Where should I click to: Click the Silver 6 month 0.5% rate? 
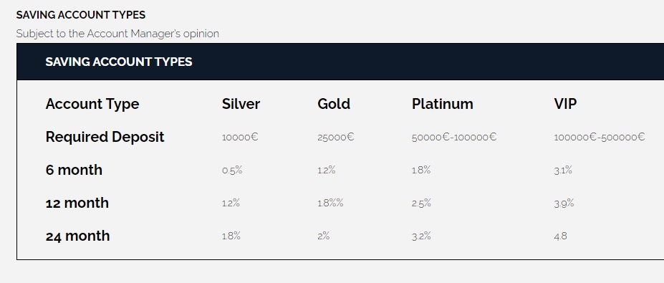232,171
